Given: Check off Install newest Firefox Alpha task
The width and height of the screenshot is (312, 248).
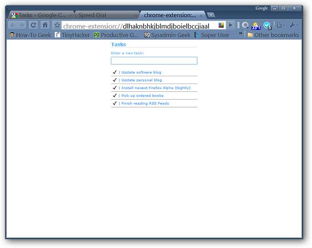Looking at the screenshot, I should [115, 88].
